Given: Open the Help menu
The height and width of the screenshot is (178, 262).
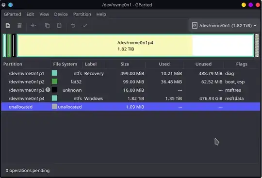Looking at the screenshot, I should point(101,14).
